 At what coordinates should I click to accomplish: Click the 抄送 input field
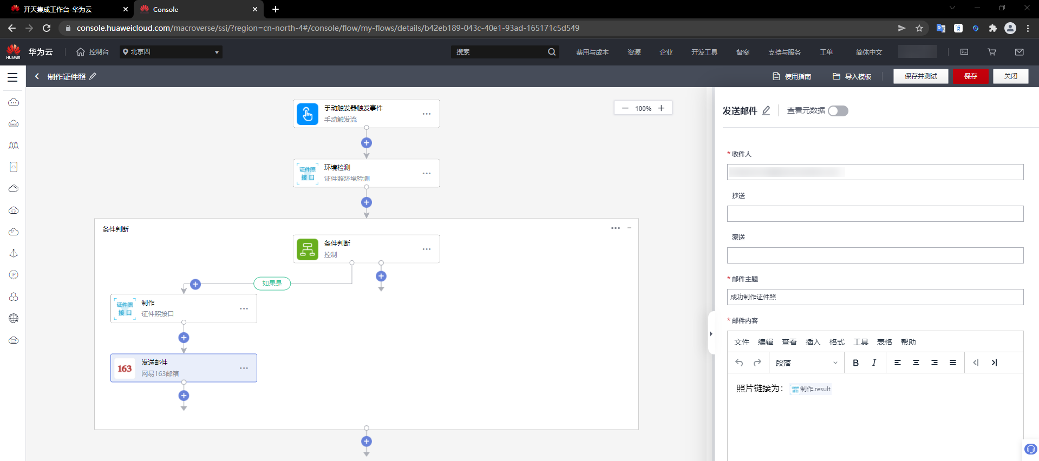coord(875,214)
